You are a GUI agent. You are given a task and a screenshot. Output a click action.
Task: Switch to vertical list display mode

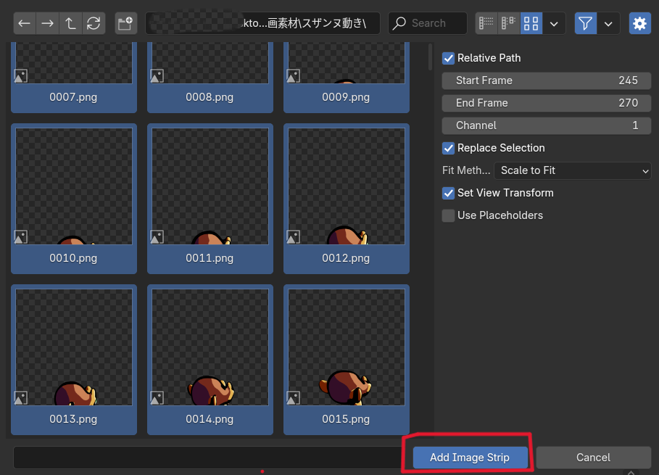pos(486,23)
